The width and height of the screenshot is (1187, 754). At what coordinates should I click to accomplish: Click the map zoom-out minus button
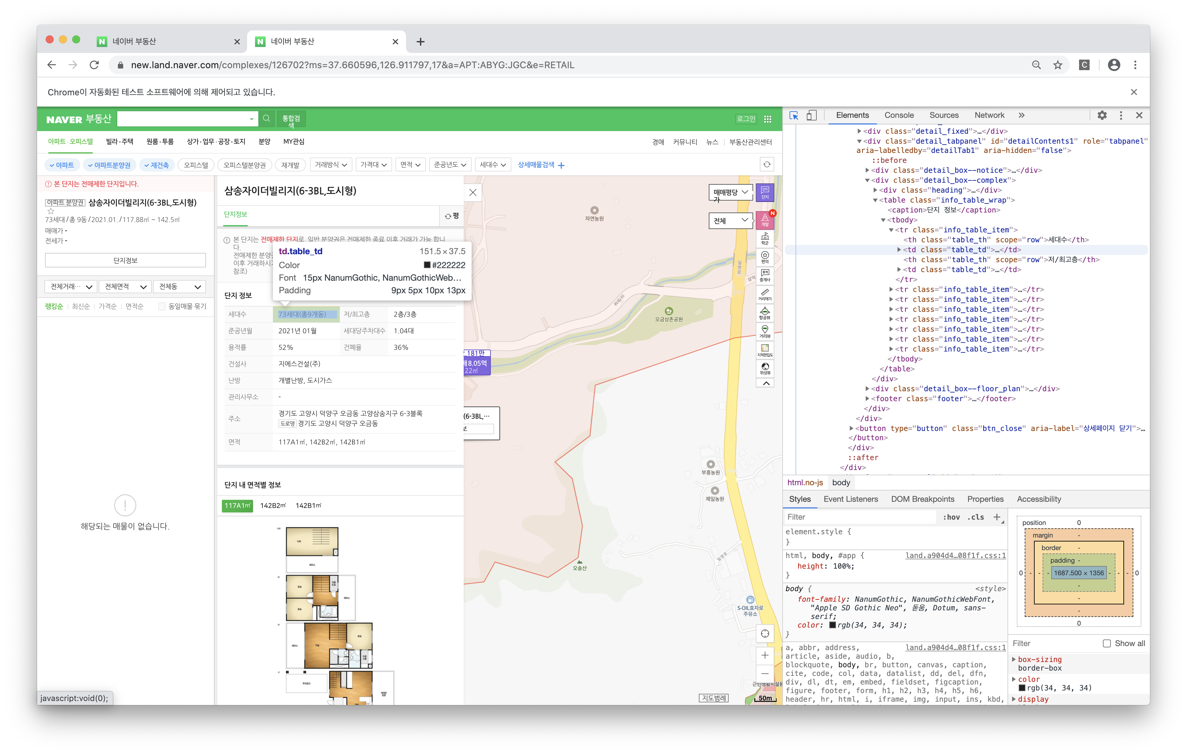click(764, 674)
